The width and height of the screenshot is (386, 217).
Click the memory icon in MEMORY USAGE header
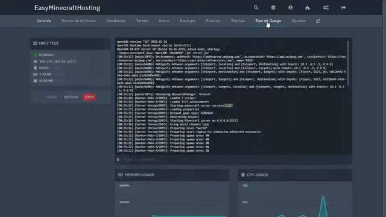(x=121, y=175)
